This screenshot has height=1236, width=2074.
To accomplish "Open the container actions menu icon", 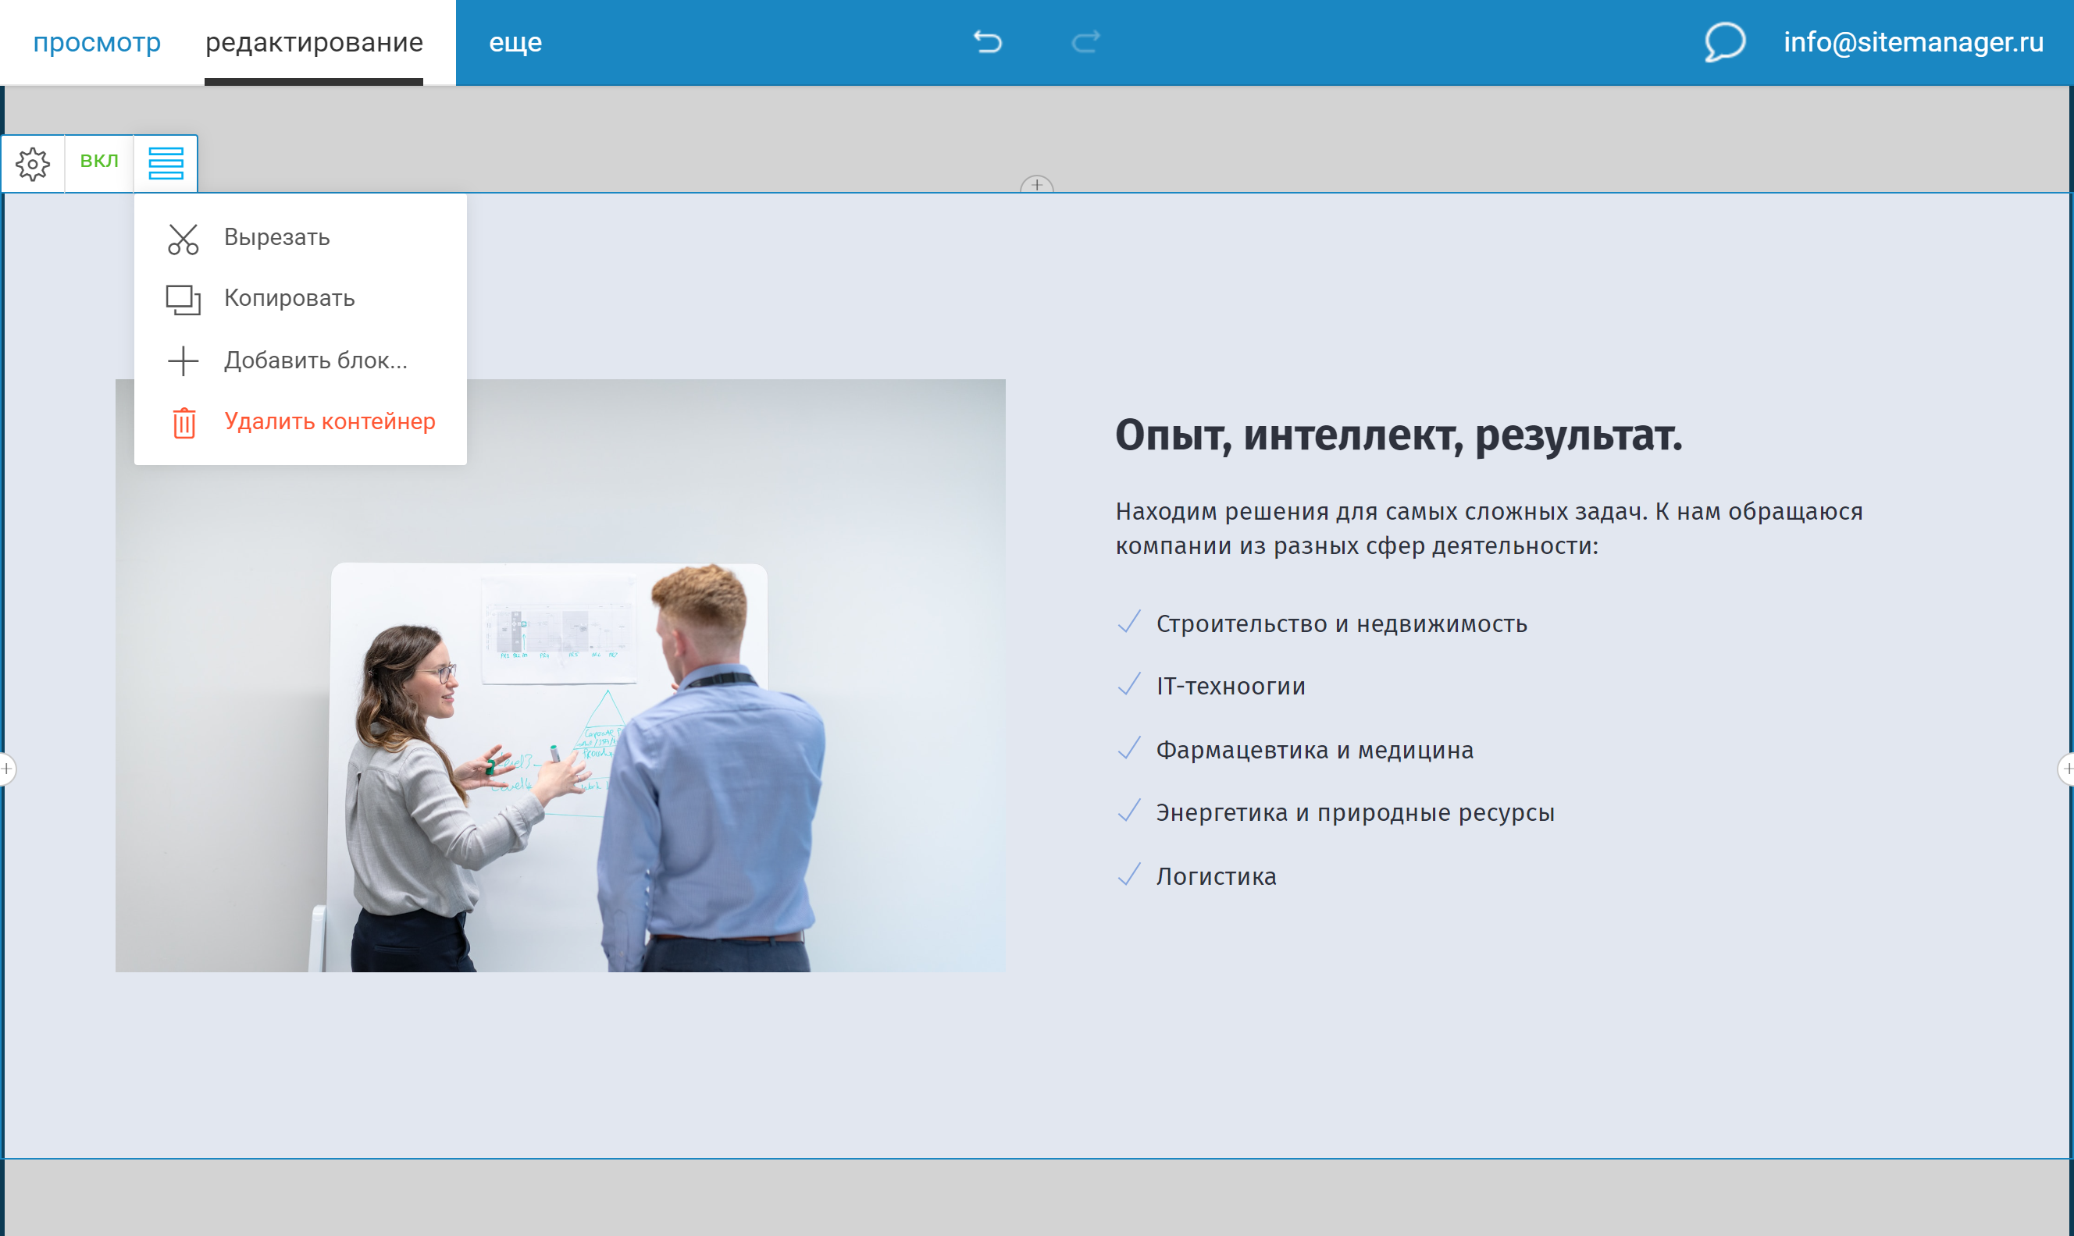I will click(165, 163).
